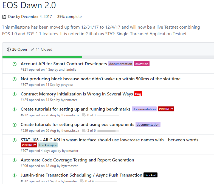The height and width of the screenshot is (184, 214).
Task: Click documentation label on eos components issue
Action: coord(148,125)
